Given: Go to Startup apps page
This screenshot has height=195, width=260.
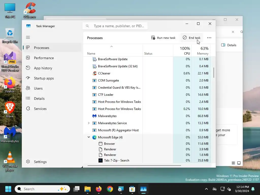Looking at the screenshot, I should [x=52, y=78].
